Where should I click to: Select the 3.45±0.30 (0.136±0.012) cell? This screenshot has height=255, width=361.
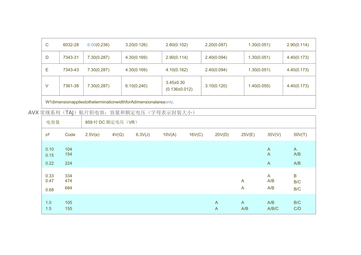[179, 86]
